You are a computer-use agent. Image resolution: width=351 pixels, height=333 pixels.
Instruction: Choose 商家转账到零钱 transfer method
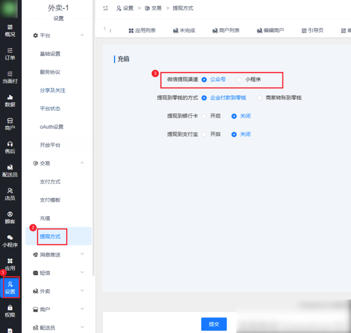click(x=259, y=98)
